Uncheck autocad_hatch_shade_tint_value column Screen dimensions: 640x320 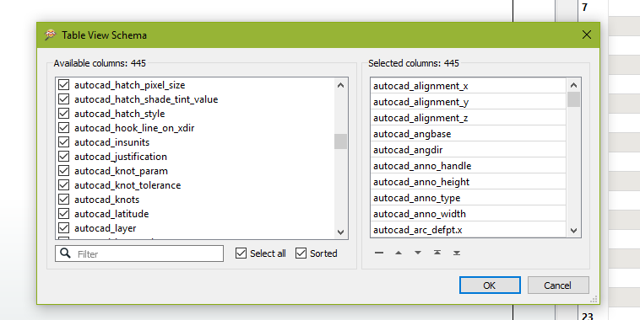(x=63, y=99)
